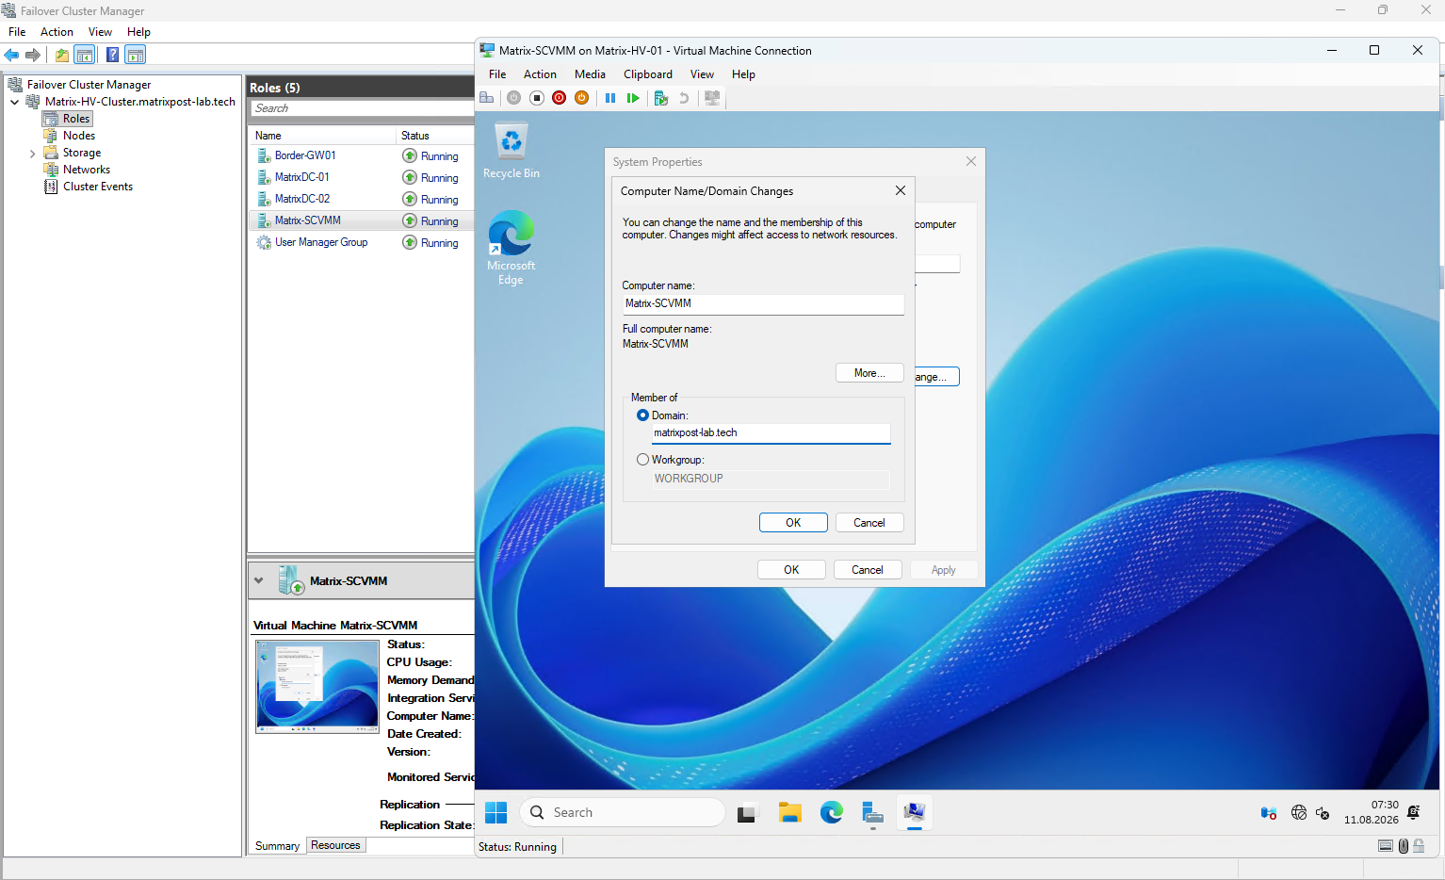Click the Up One Level folder icon
Screen dimensions: 1445x880
pyautogui.click(x=62, y=56)
